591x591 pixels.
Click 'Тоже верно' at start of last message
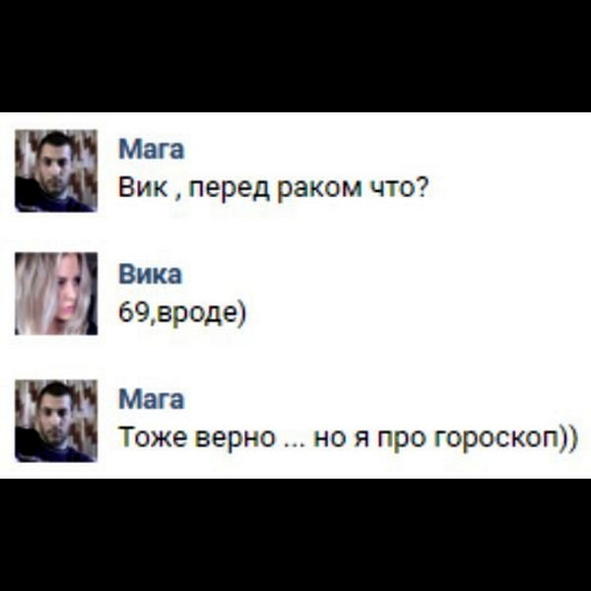click(196, 437)
